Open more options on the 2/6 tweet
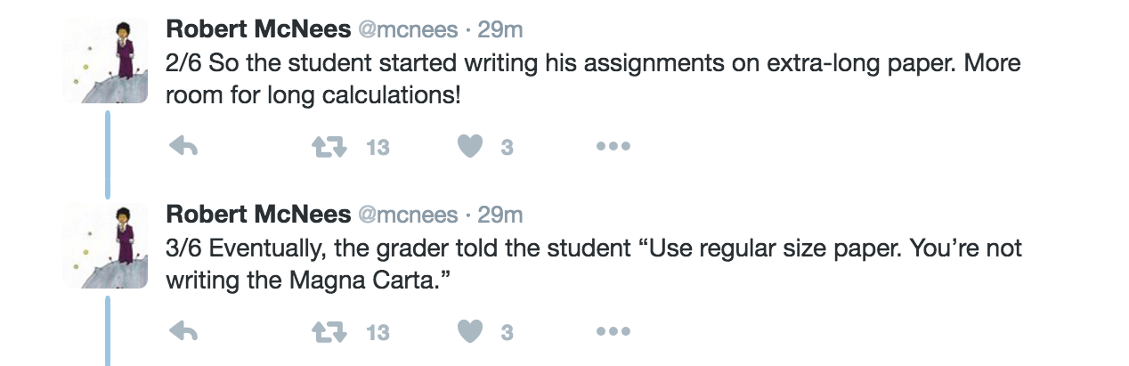Screen dimensions: 1129x366 pyautogui.click(x=613, y=147)
